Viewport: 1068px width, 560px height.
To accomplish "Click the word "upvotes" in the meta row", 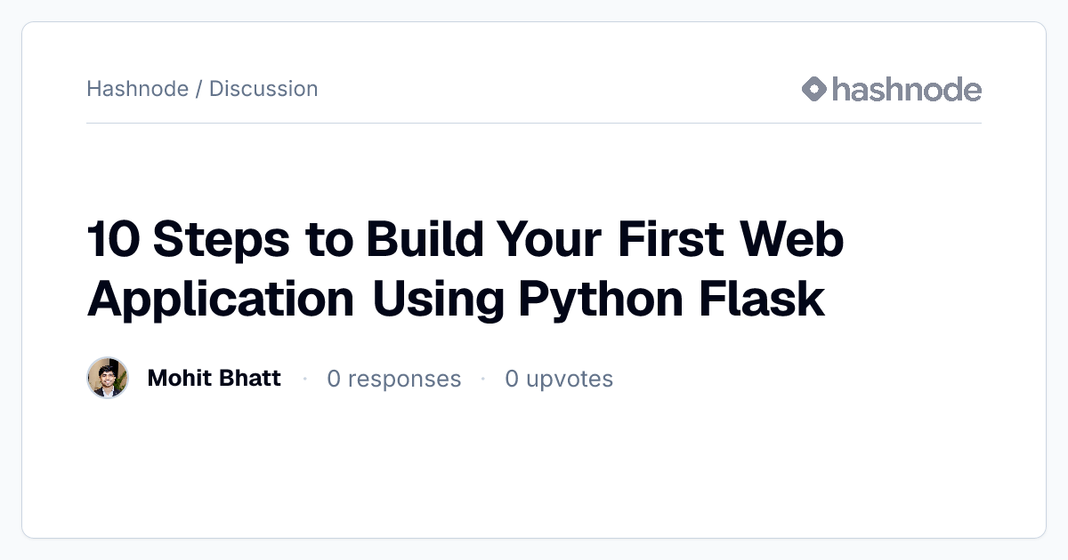I will pyautogui.click(x=570, y=380).
